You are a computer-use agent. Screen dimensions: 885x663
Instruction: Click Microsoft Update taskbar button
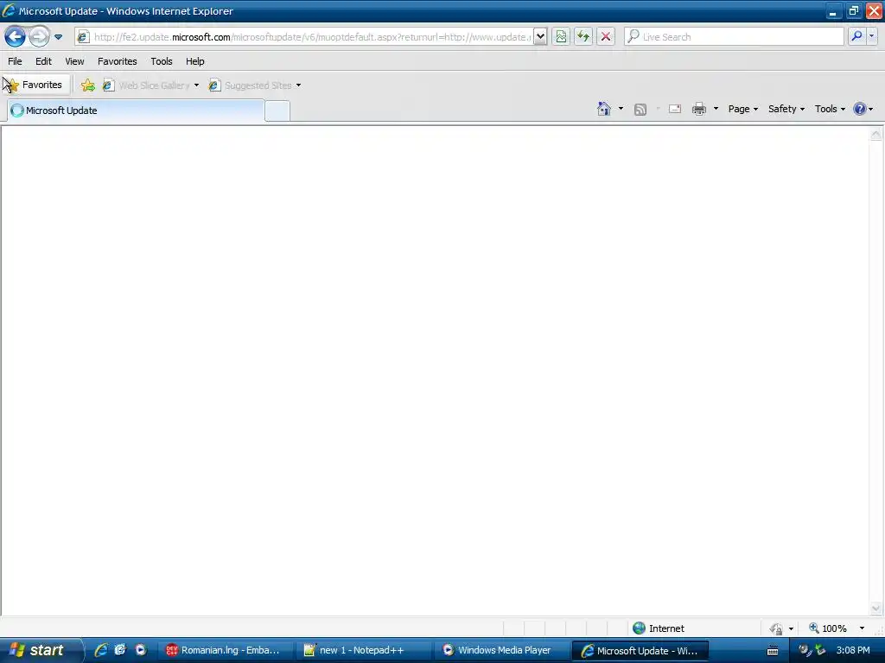pyautogui.click(x=640, y=650)
